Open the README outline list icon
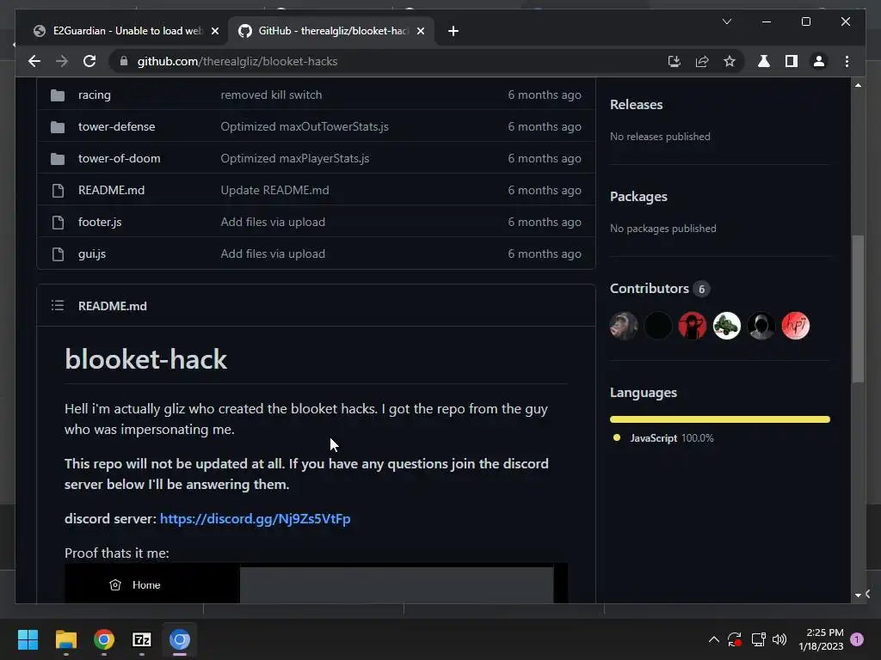Screen dimensions: 881x660 (58, 305)
